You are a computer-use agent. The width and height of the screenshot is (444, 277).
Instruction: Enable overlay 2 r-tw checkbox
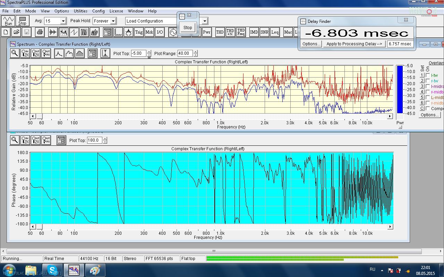click(x=428, y=81)
